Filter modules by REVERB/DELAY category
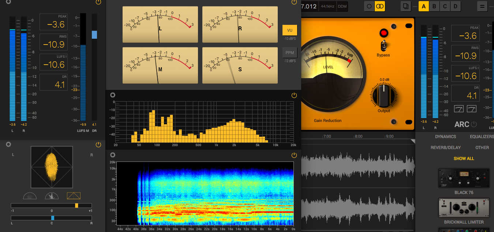 coord(445,148)
